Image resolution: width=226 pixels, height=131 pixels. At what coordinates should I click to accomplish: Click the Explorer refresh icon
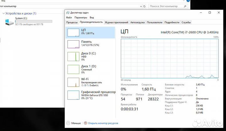[x=144, y=6]
